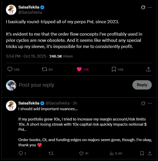View reply tweet's 6.4K analytics icon
This screenshot has width=158, height=161.
(112, 153)
